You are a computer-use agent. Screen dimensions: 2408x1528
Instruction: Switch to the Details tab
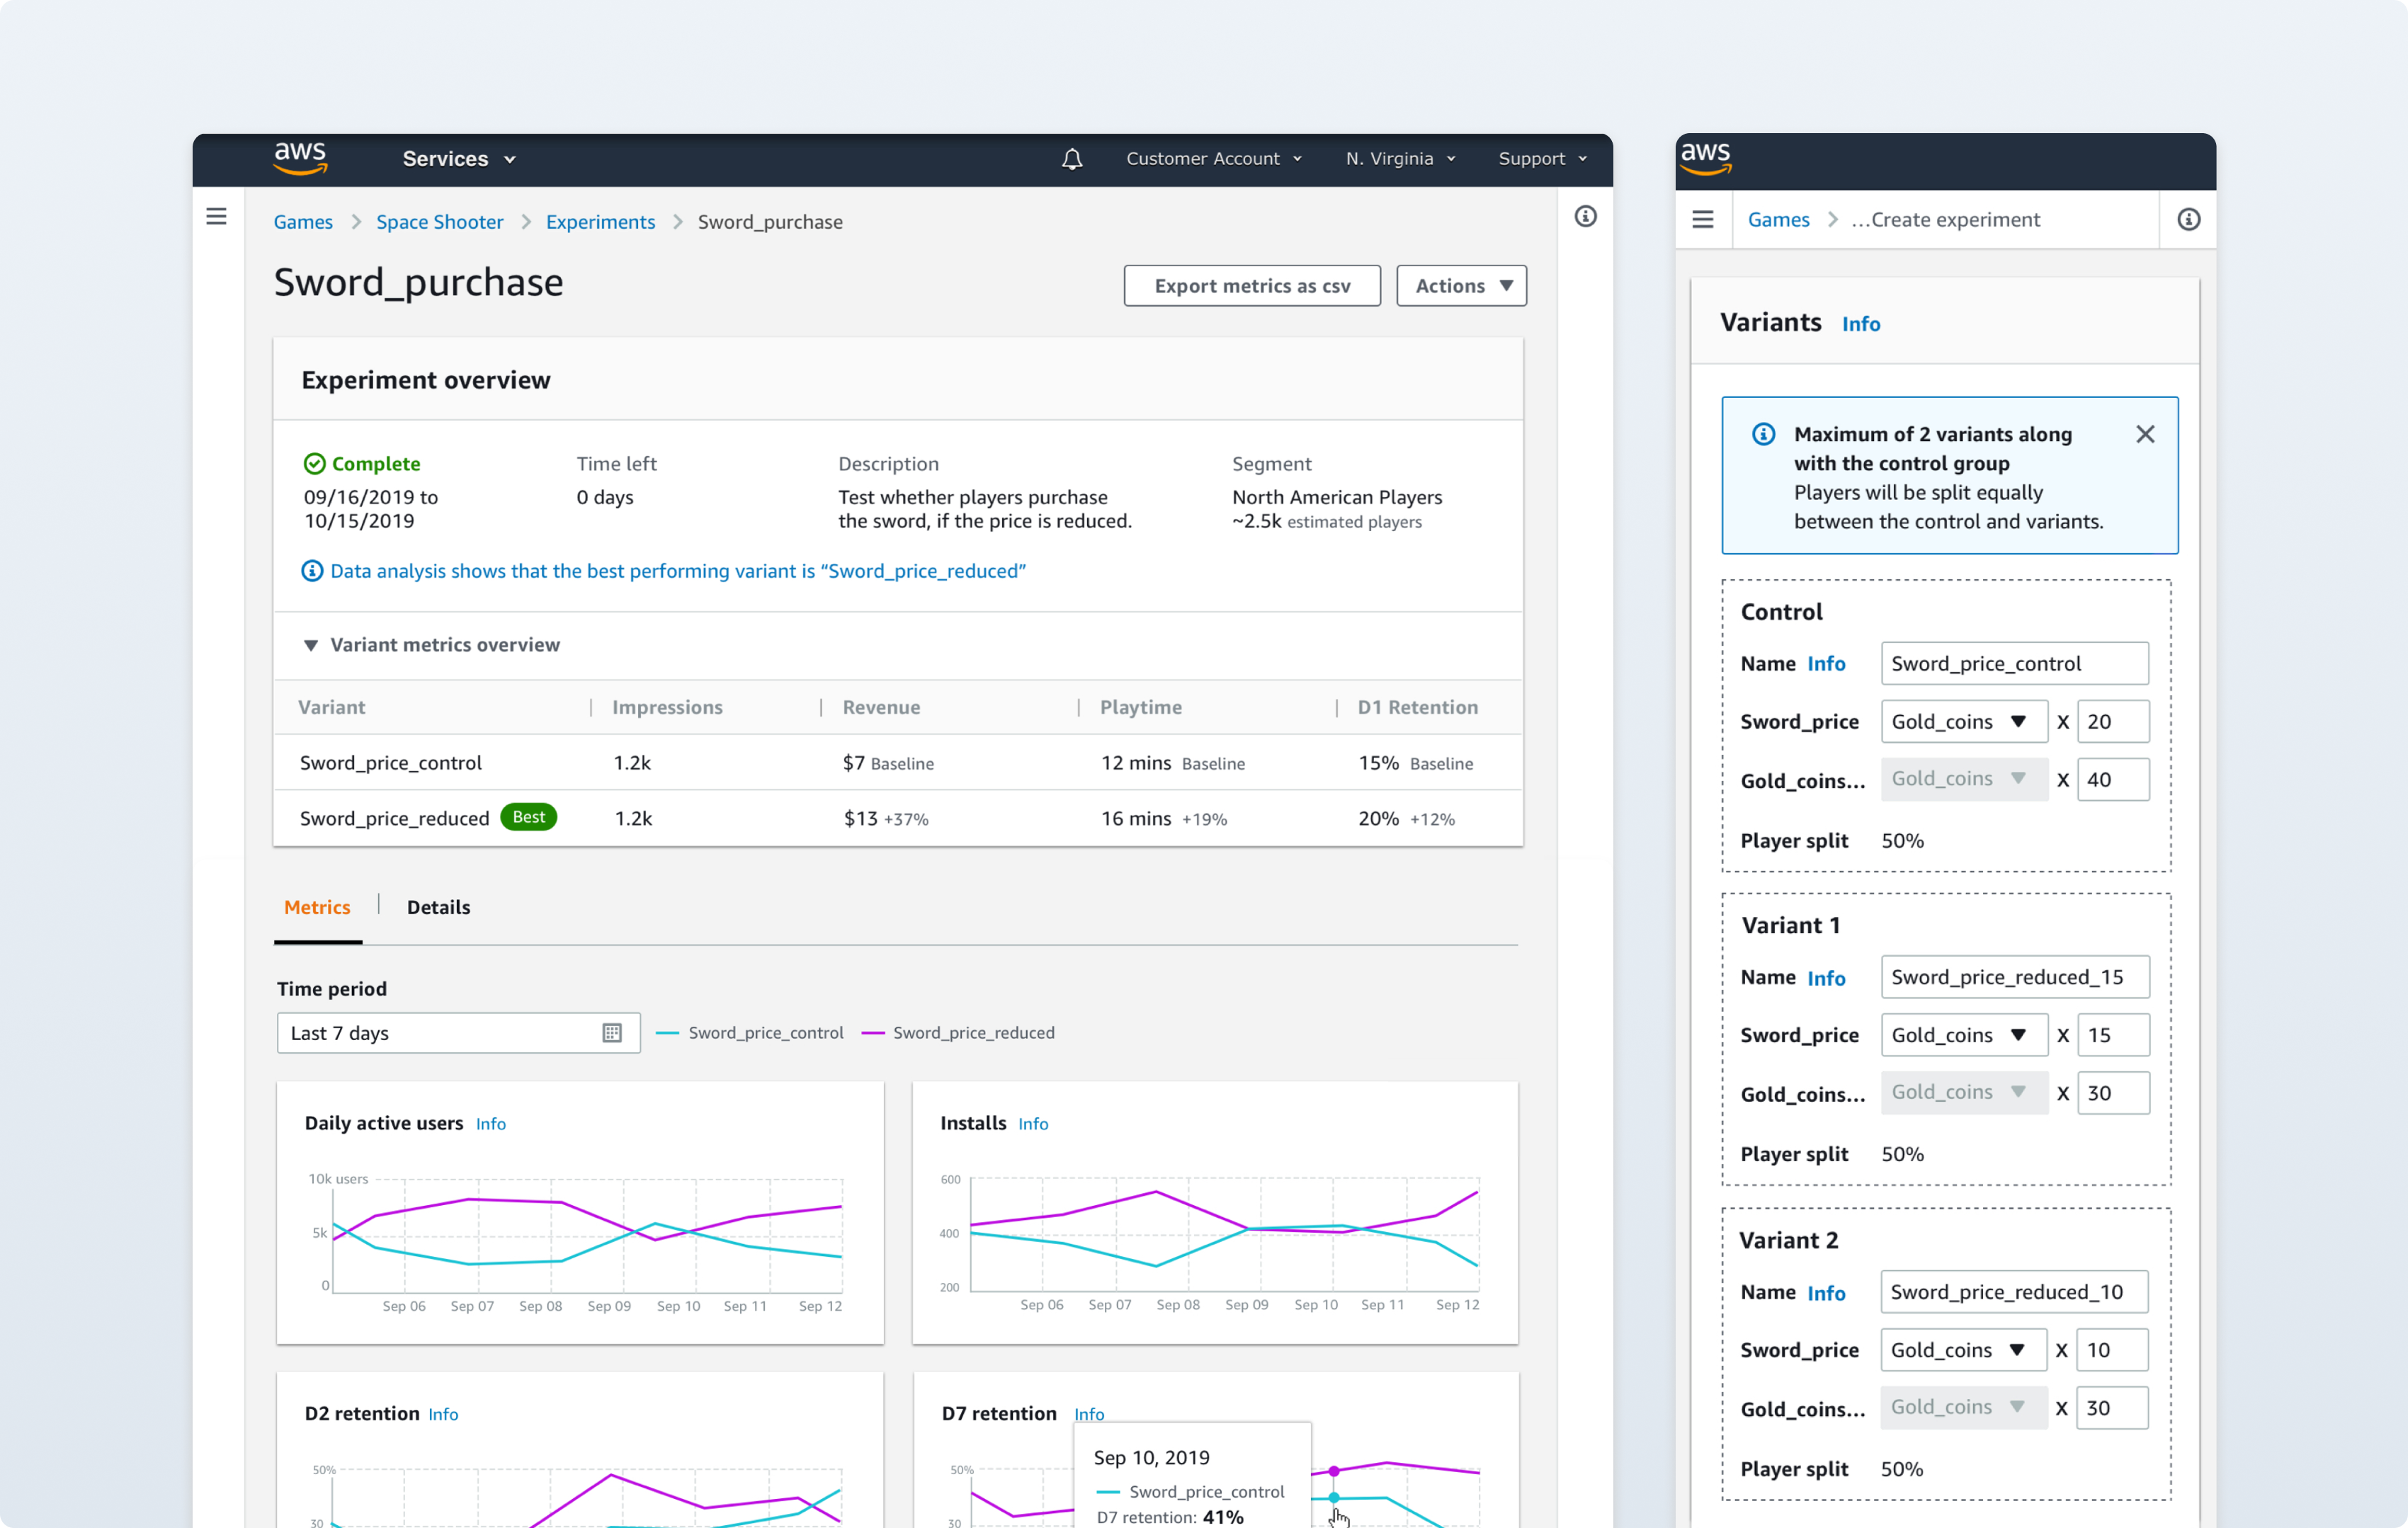(x=438, y=908)
